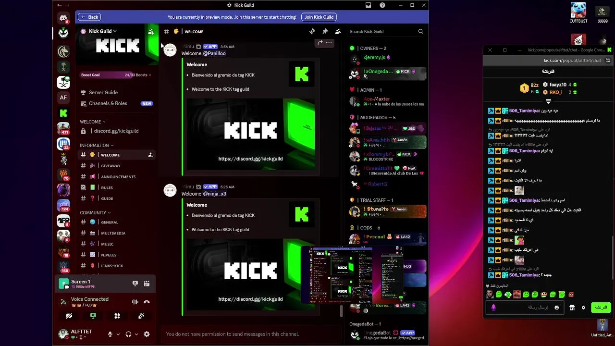
Task: Collapse the COMMUNITY category
Action: [x=95, y=212]
